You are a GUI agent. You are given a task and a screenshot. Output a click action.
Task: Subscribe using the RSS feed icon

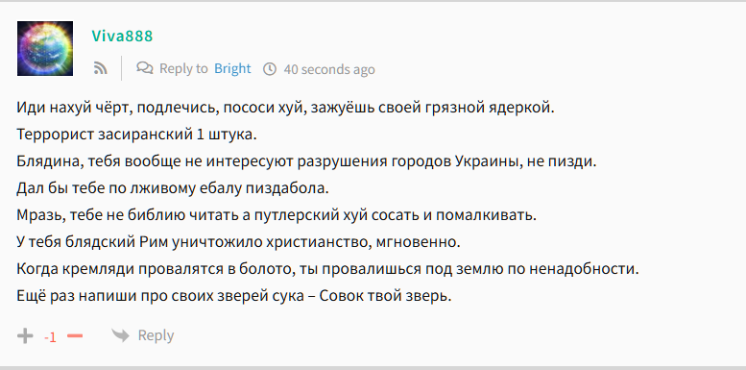(101, 68)
